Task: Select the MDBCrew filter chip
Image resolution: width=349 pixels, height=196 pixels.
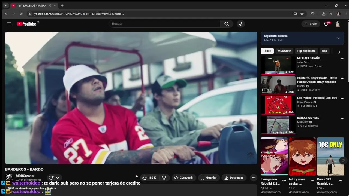Action: (x=284, y=51)
